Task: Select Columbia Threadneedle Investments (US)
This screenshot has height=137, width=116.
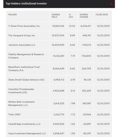Action: pos(21,91)
